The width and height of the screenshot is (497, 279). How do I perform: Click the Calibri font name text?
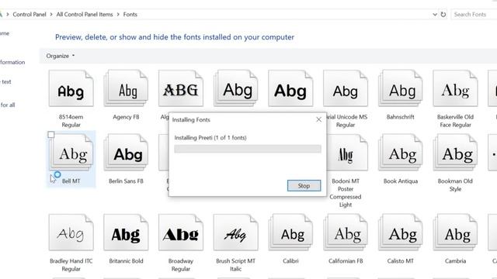(x=290, y=261)
